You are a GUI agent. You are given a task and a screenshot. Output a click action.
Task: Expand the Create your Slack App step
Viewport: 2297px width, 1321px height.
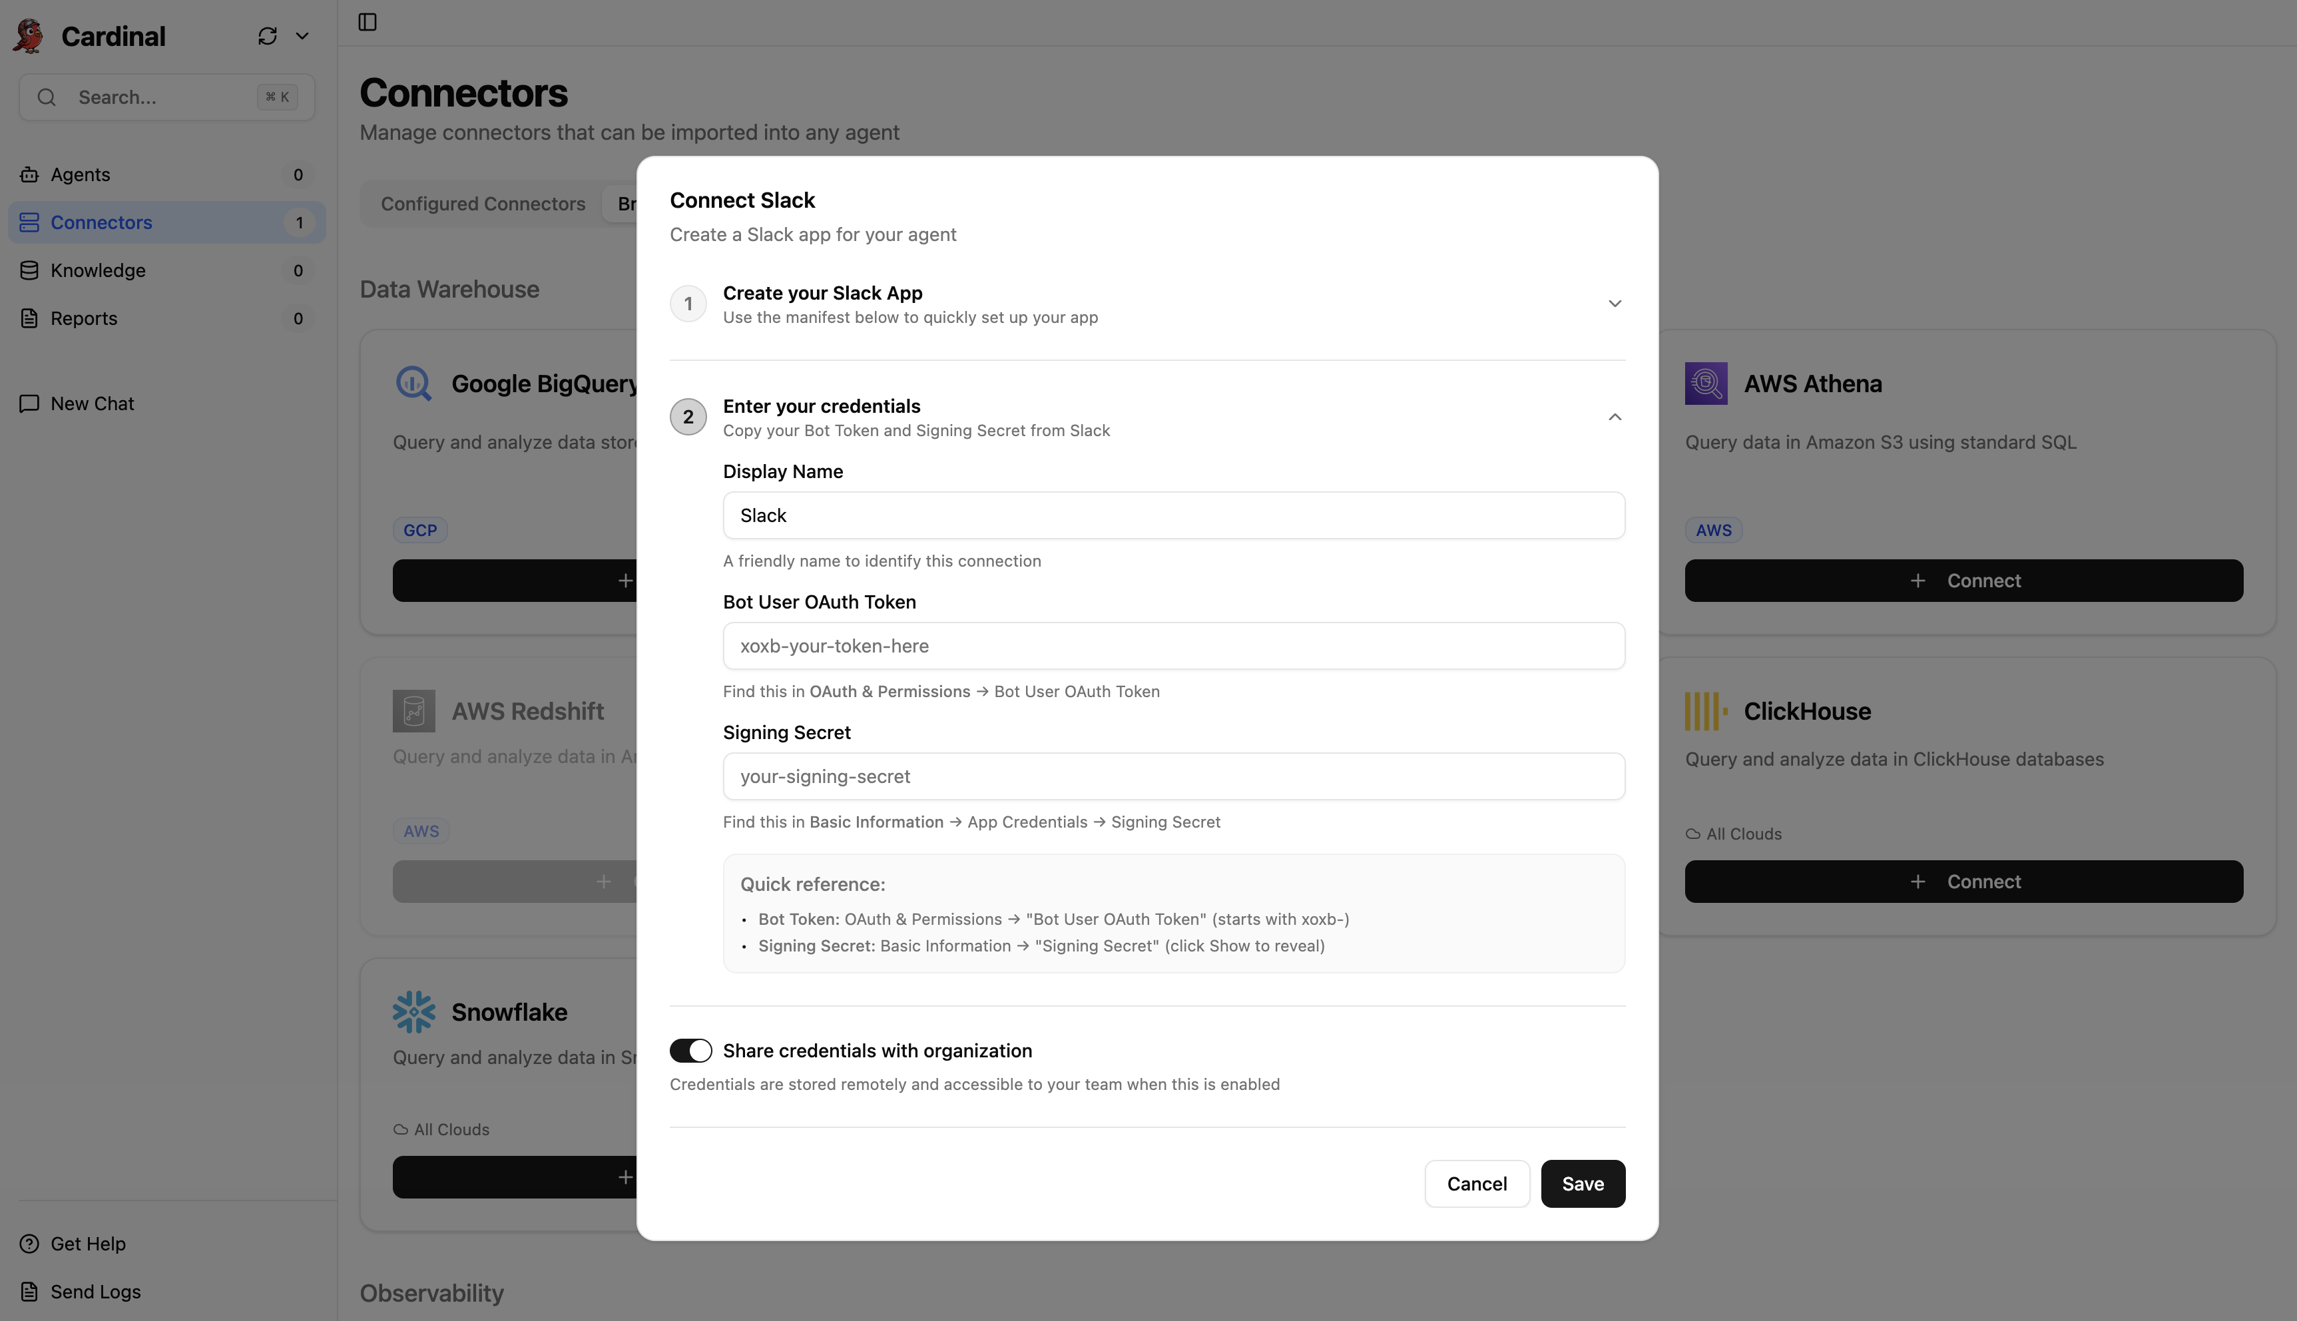pos(1614,303)
